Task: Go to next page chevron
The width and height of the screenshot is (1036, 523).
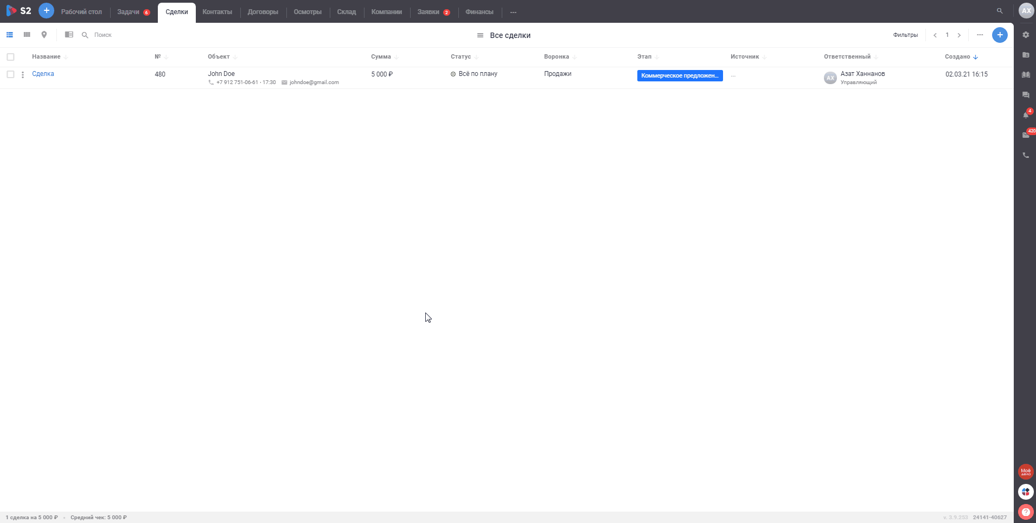Action: (x=959, y=35)
